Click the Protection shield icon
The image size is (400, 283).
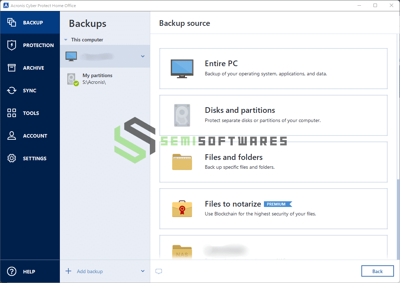[x=11, y=45]
